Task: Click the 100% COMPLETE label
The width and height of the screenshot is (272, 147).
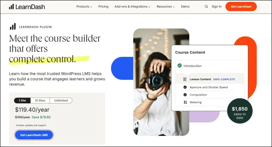Action: point(224,79)
